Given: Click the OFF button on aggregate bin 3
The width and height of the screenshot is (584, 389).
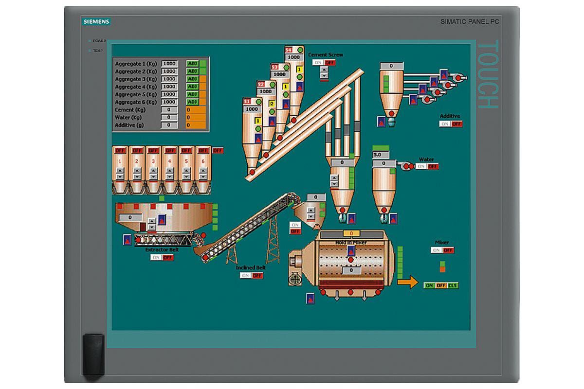Looking at the screenshot, I should pos(153,151).
